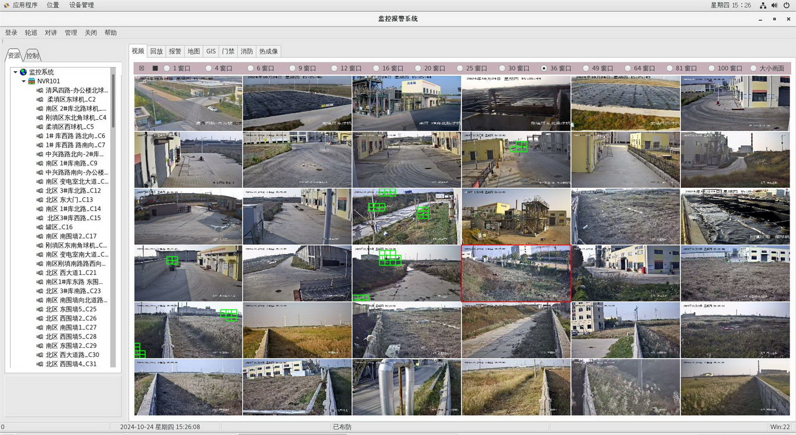The height and width of the screenshot is (435, 796).
Task: Switch to the 控制 side panel tab
Action: tap(33, 56)
